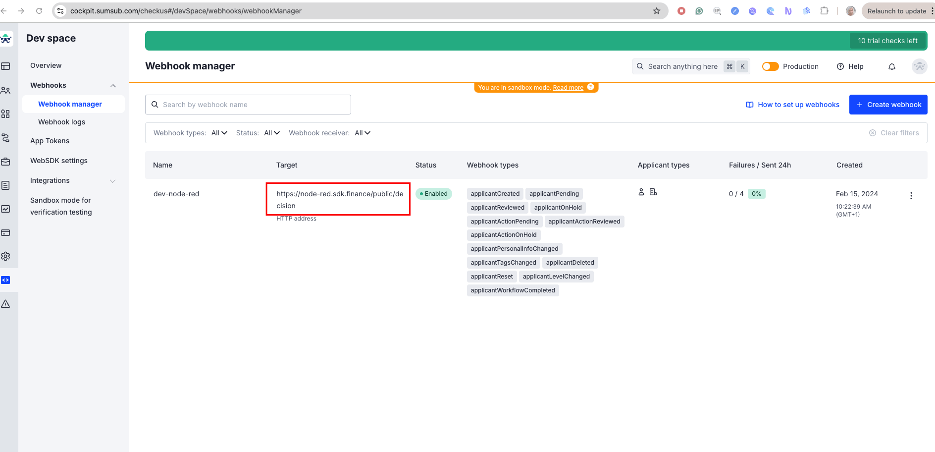The image size is (935, 452).
Task: Collapse the Webhooks section in sidebar
Action: click(x=113, y=86)
